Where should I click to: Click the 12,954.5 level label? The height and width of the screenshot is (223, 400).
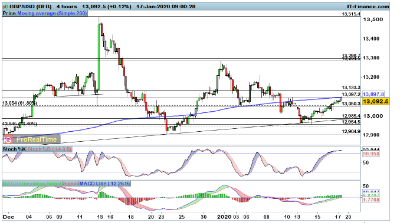(x=351, y=122)
